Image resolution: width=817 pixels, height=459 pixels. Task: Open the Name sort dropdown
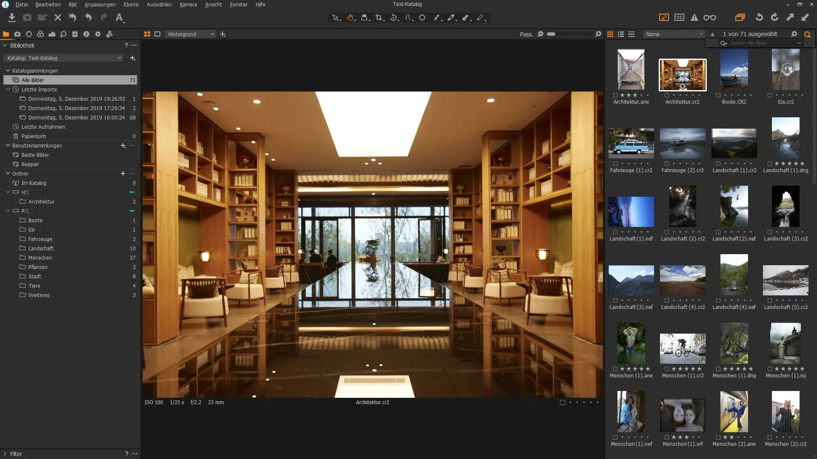point(674,34)
